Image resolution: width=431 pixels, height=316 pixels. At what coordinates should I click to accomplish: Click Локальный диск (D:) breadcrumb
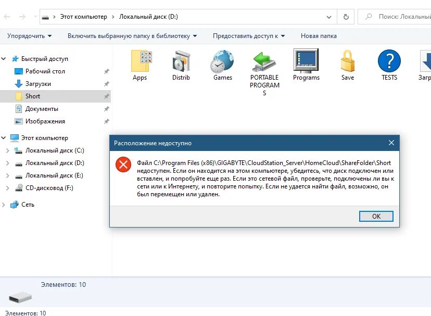coord(148,17)
